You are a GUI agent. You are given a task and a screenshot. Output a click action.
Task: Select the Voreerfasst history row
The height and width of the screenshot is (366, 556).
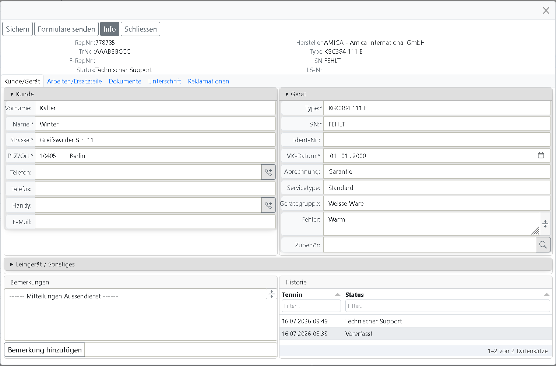pyautogui.click(x=416, y=334)
